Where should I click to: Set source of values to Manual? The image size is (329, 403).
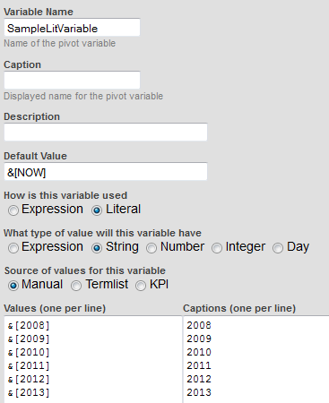[x=13, y=286]
